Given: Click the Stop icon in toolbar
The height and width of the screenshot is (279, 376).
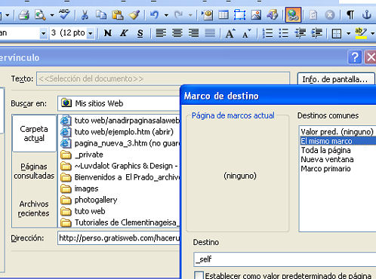Looking at the screenshot, I should (330, 15).
